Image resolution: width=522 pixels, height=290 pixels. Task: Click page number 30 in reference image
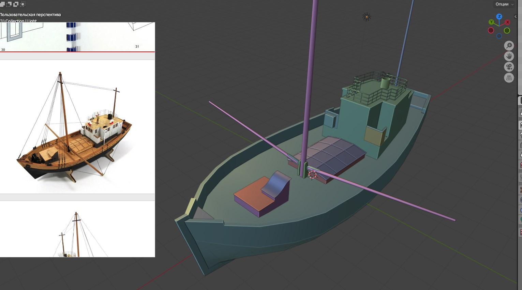pyautogui.click(x=3, y=50)
